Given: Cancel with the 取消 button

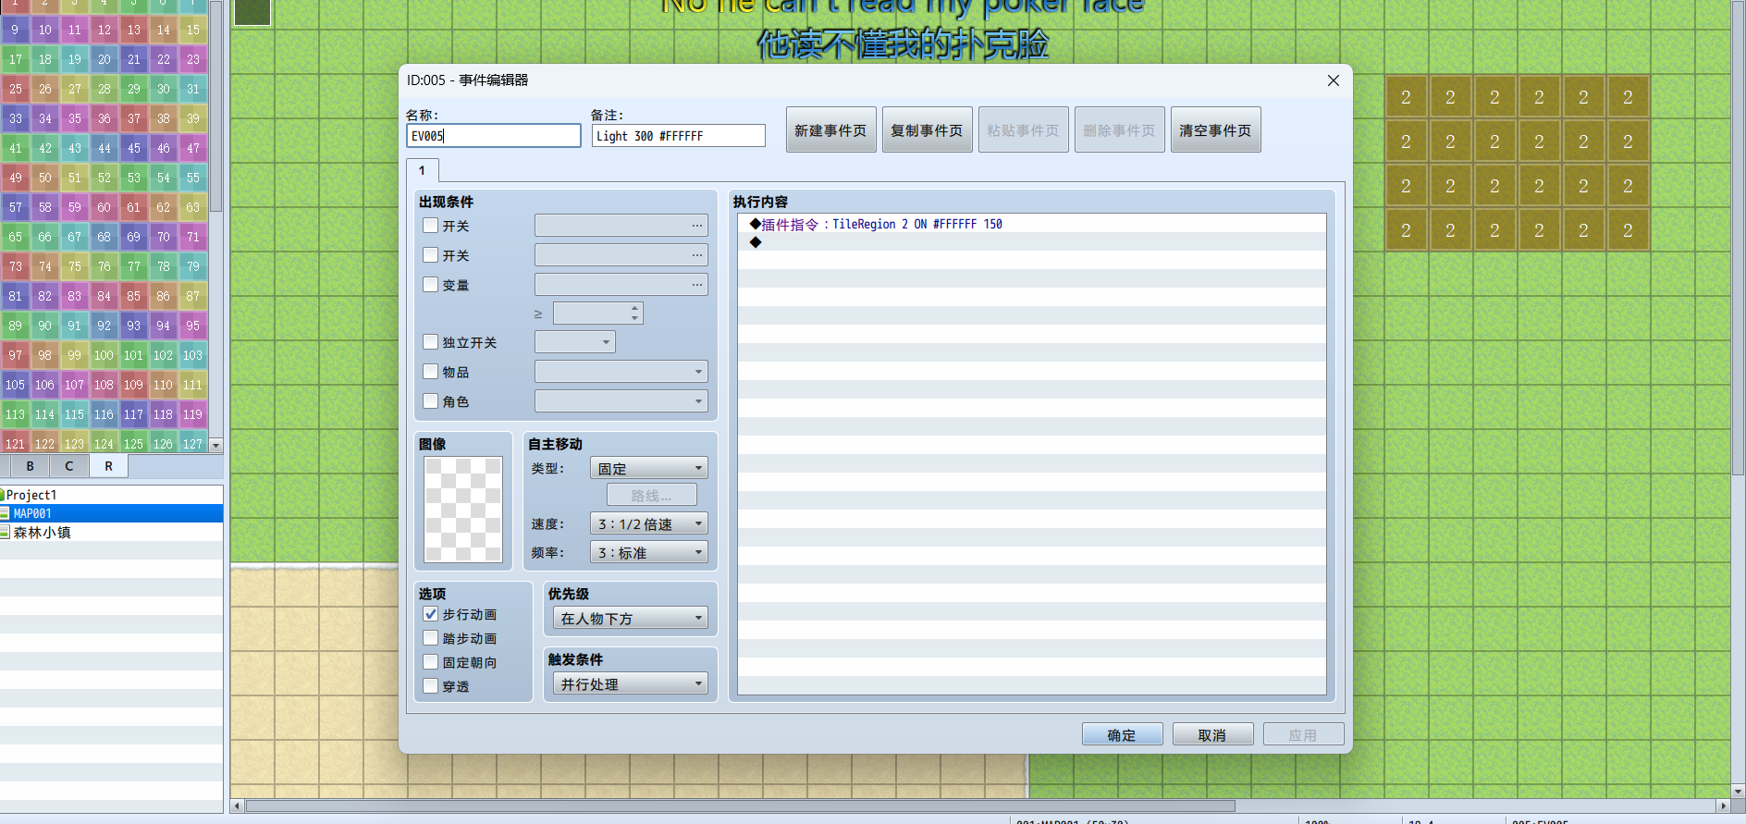Looking at the screenshot, I should 1212,734.
